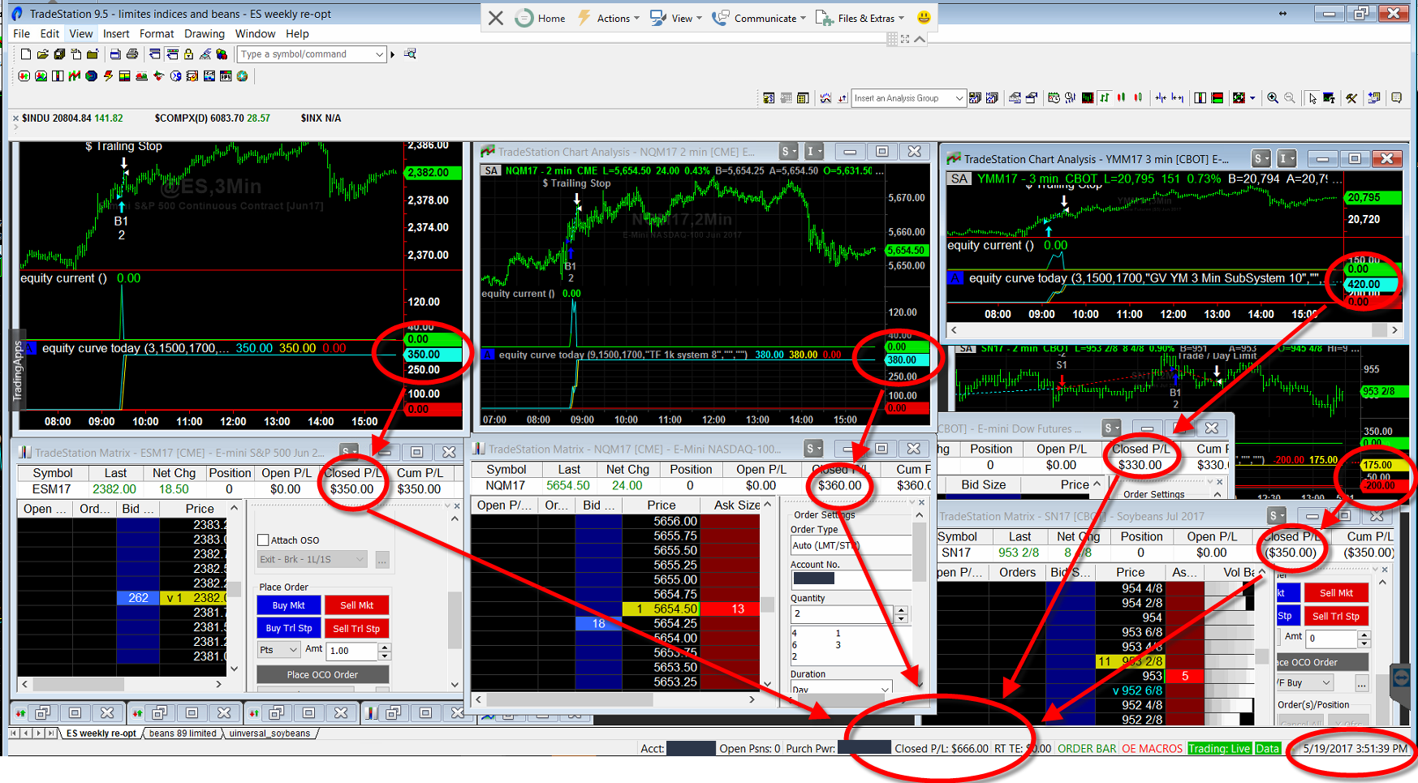
Task: Enable the Attach OSO checkbox
Action: click(x=263, y=540)
